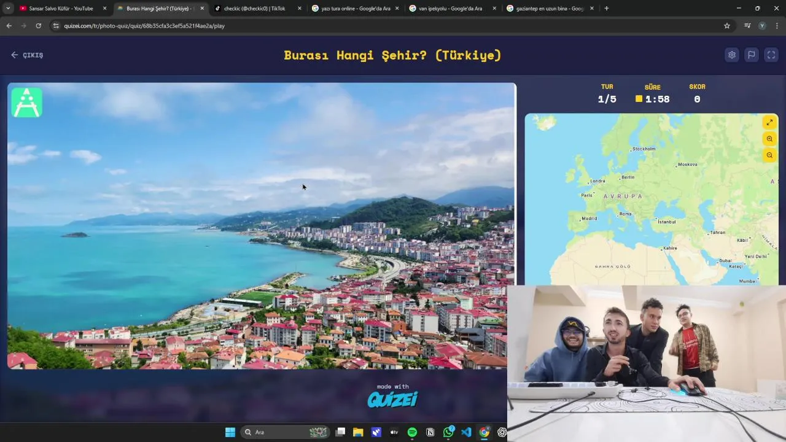Go forward in browser history
Screen dimensions: 786x442
pos(23,26)
